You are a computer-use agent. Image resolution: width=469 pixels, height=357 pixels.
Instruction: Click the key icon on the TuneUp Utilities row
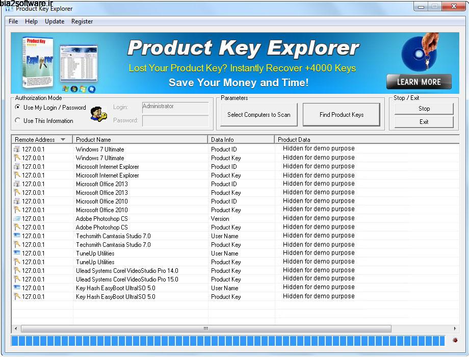point(17,262)
